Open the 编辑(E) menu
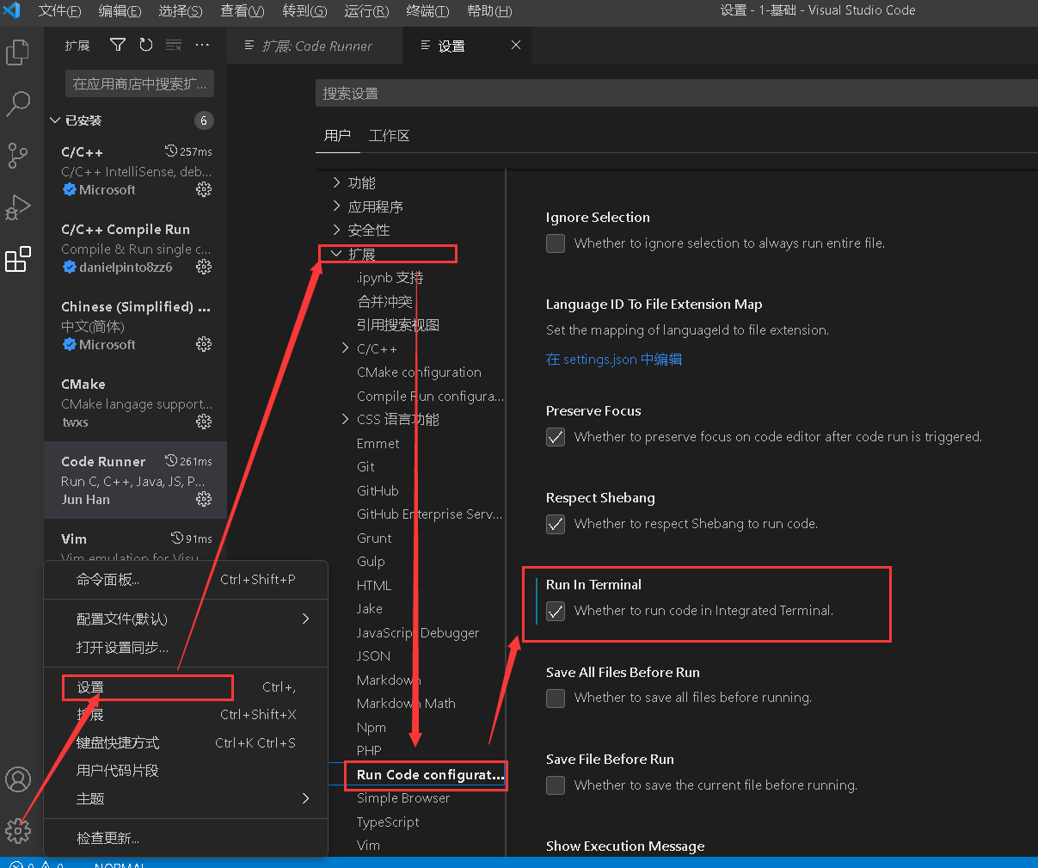The image size is (1038, 868). 120,10
